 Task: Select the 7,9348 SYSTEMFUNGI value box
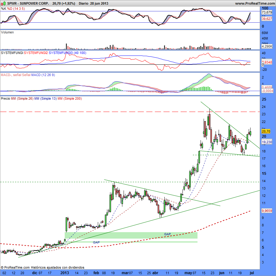pos(267,62)
